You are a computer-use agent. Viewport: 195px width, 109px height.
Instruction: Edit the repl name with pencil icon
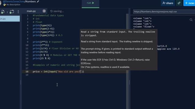38,2
